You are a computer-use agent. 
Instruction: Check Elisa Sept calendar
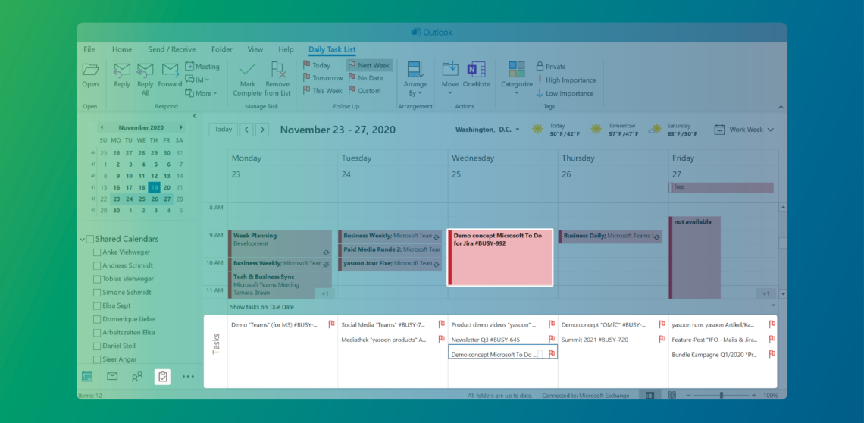click(97, 305)
